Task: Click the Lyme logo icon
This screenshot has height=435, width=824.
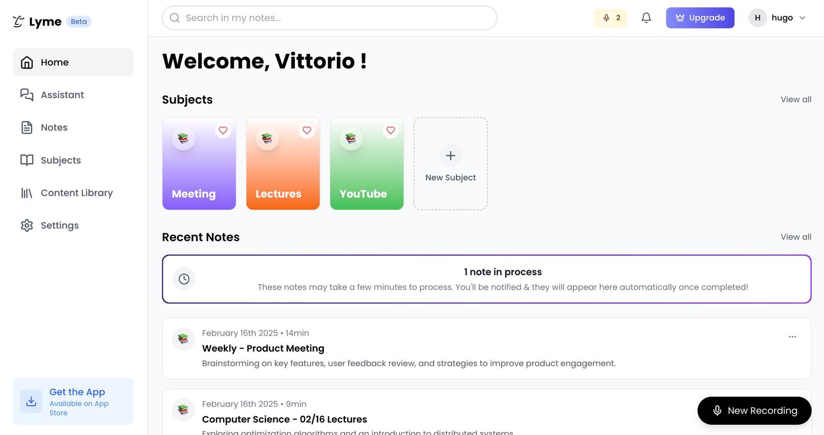Action: [19, 22]
